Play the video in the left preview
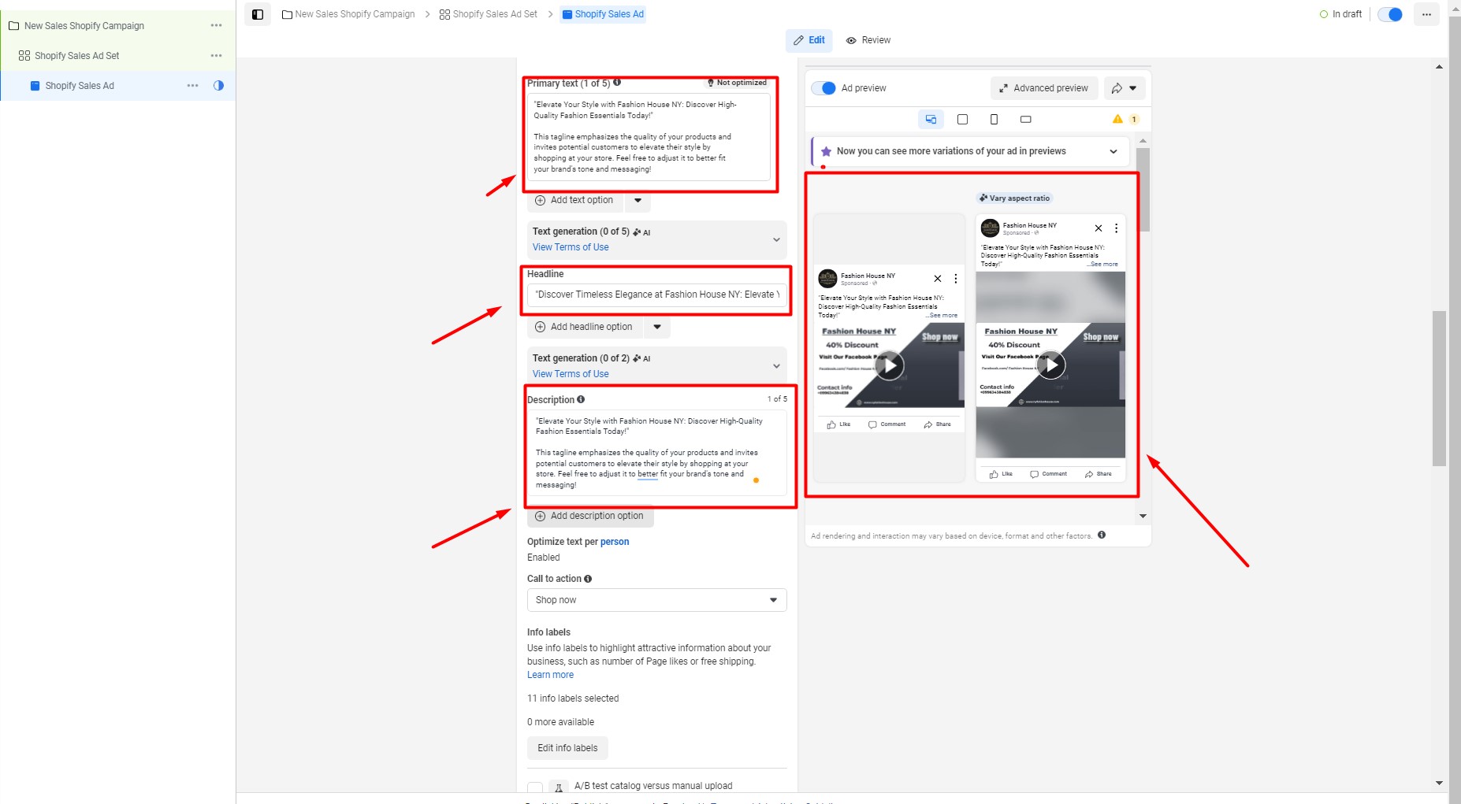 click(x=890, y=365)
